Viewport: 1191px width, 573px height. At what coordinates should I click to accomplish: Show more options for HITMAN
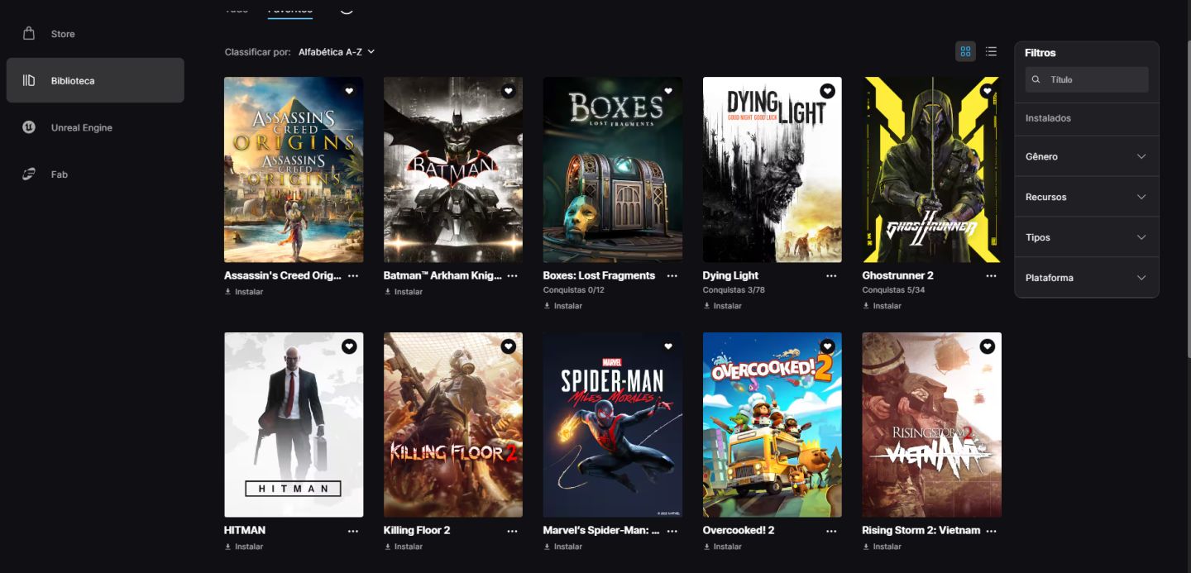pyautogui.click(x=353, y=530)
